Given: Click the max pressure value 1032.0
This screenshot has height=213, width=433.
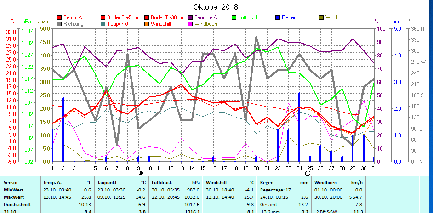Looking at the screenshot, I should (x=193, y=197).
